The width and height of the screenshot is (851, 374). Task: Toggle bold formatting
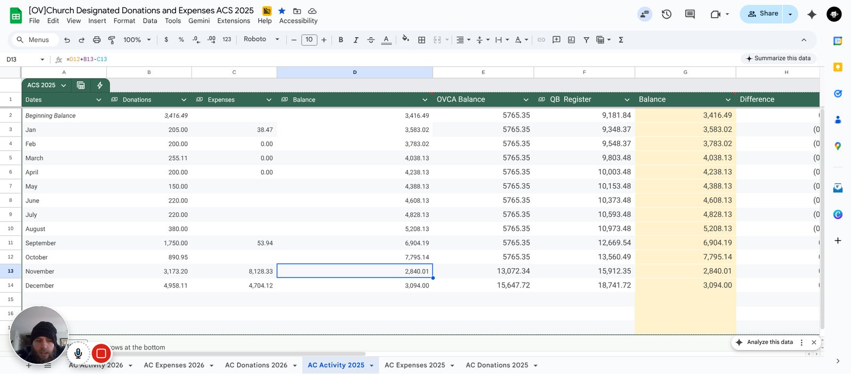(x=341, y=40)
